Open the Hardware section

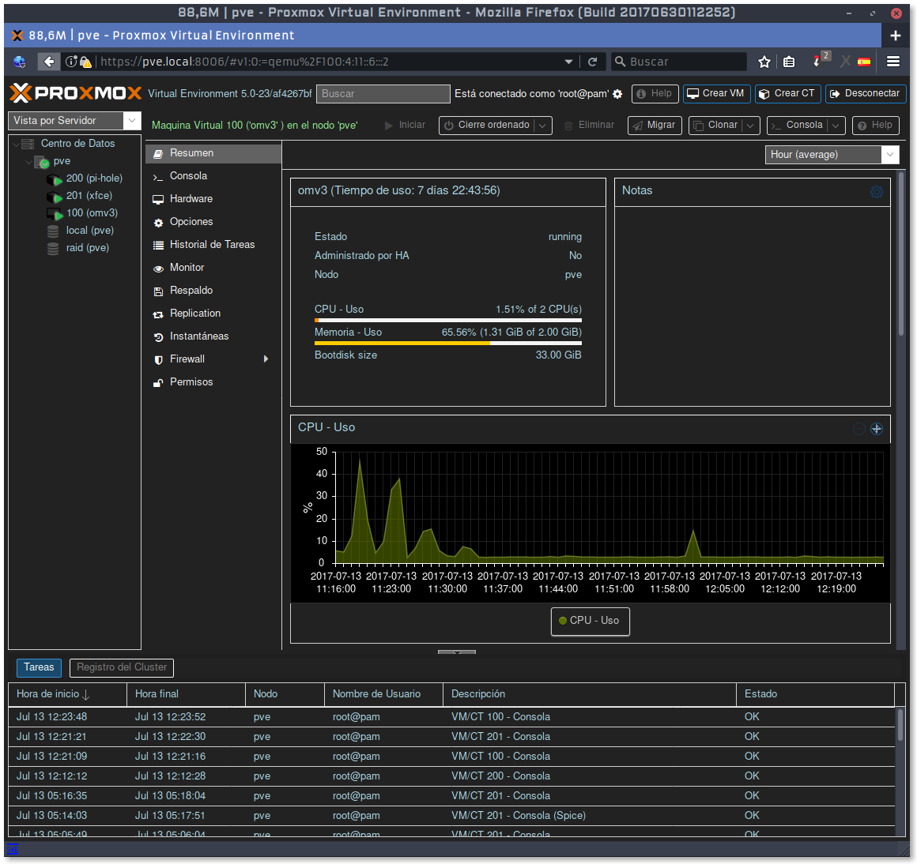(213, 198)
